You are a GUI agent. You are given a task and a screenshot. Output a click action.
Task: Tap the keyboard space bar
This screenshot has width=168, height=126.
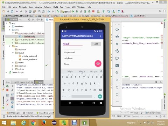(x=82, y=97)
